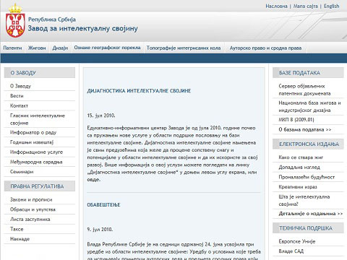Open Информационе услуге link
This screenshot has width=347, height=260.
pyautogui.click(x=36, y=152)
